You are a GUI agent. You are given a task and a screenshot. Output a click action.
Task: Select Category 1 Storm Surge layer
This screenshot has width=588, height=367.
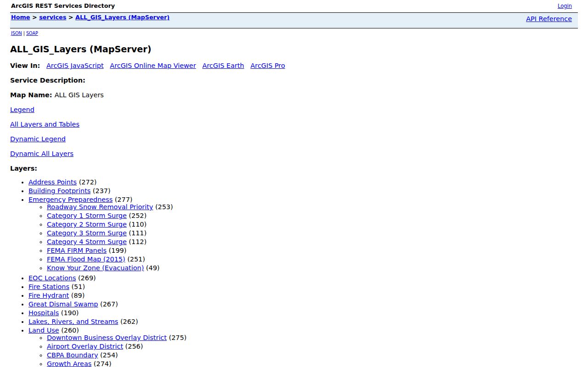click(x=86, y=216)
